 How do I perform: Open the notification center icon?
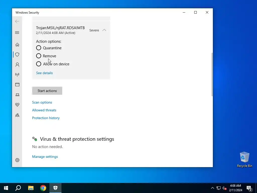tap(249, 188)
